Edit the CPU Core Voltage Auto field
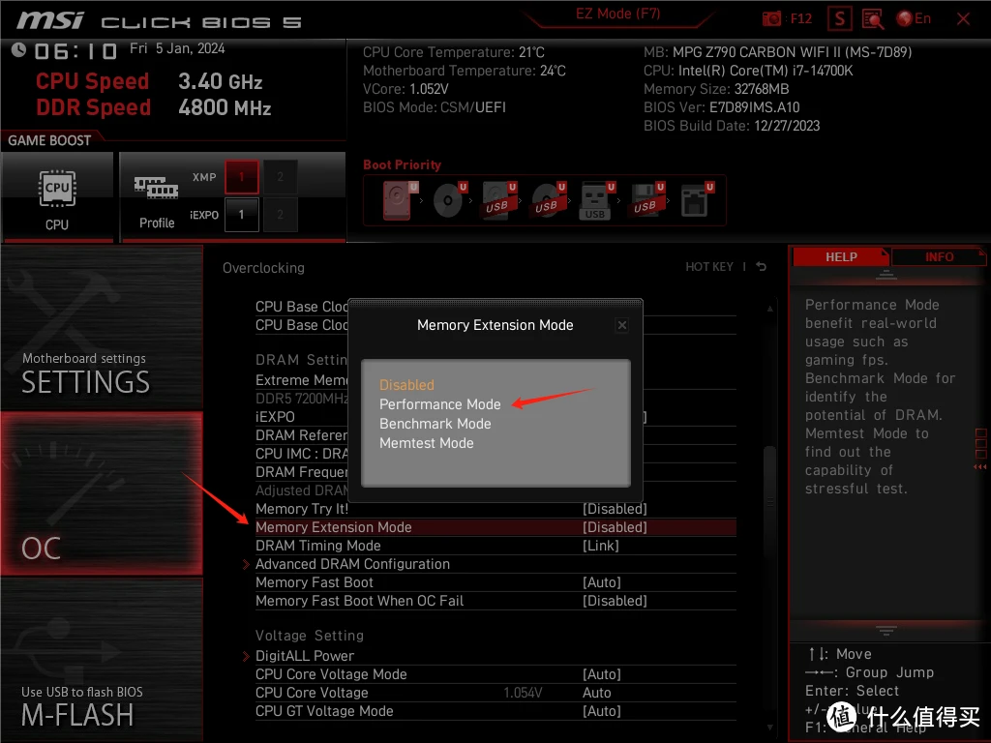The height and width of the screenshot is (743, 991). (596, 693)
